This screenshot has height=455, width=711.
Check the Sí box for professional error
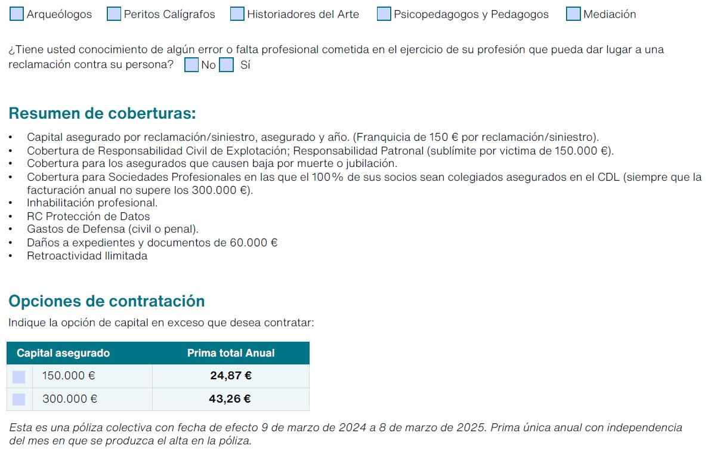click(x=226, y=65)
